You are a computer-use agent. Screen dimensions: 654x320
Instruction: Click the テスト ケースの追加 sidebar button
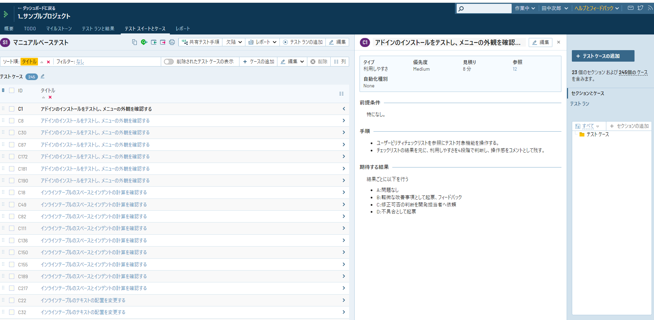(603, 56)
